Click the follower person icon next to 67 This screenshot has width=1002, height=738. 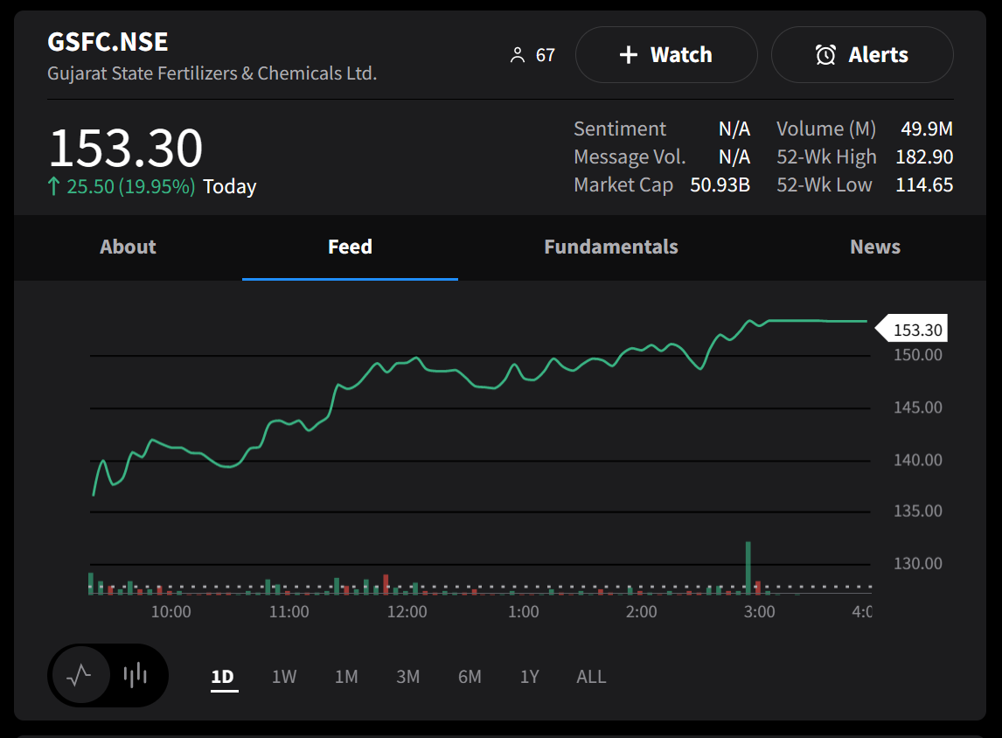tap(519, 53)
